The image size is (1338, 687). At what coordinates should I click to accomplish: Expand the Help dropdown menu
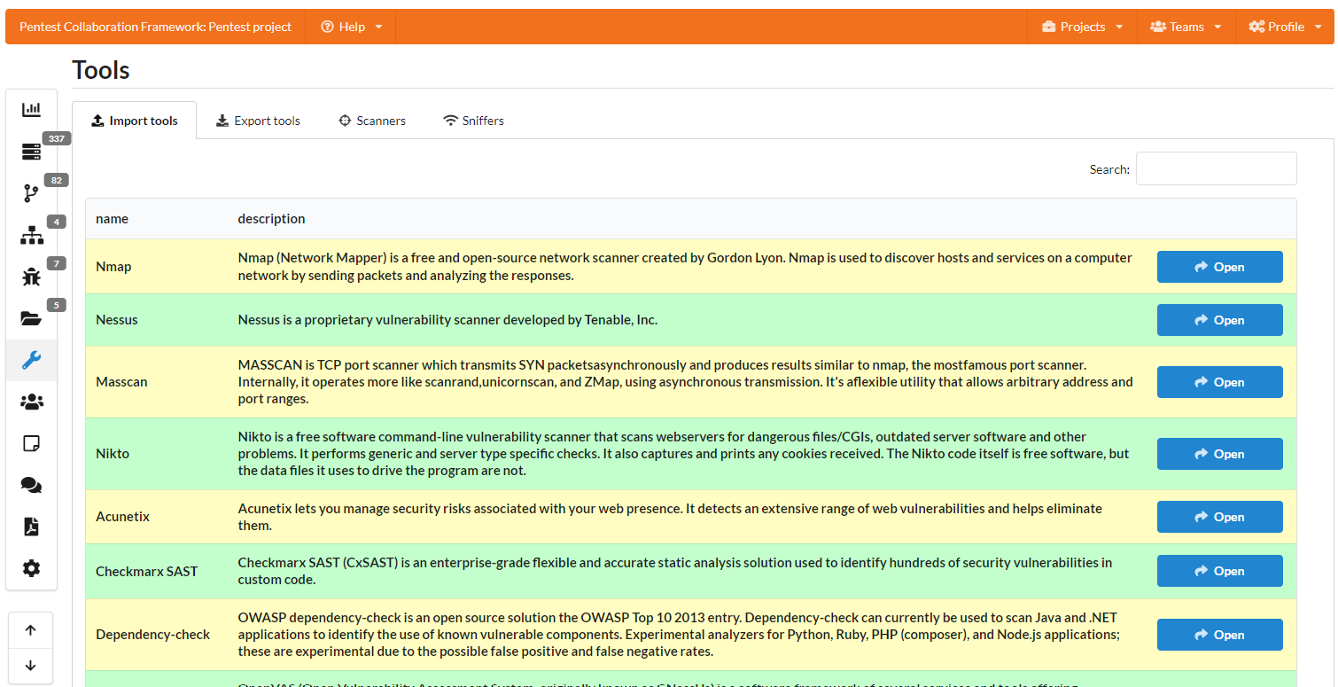pos(351,27)
